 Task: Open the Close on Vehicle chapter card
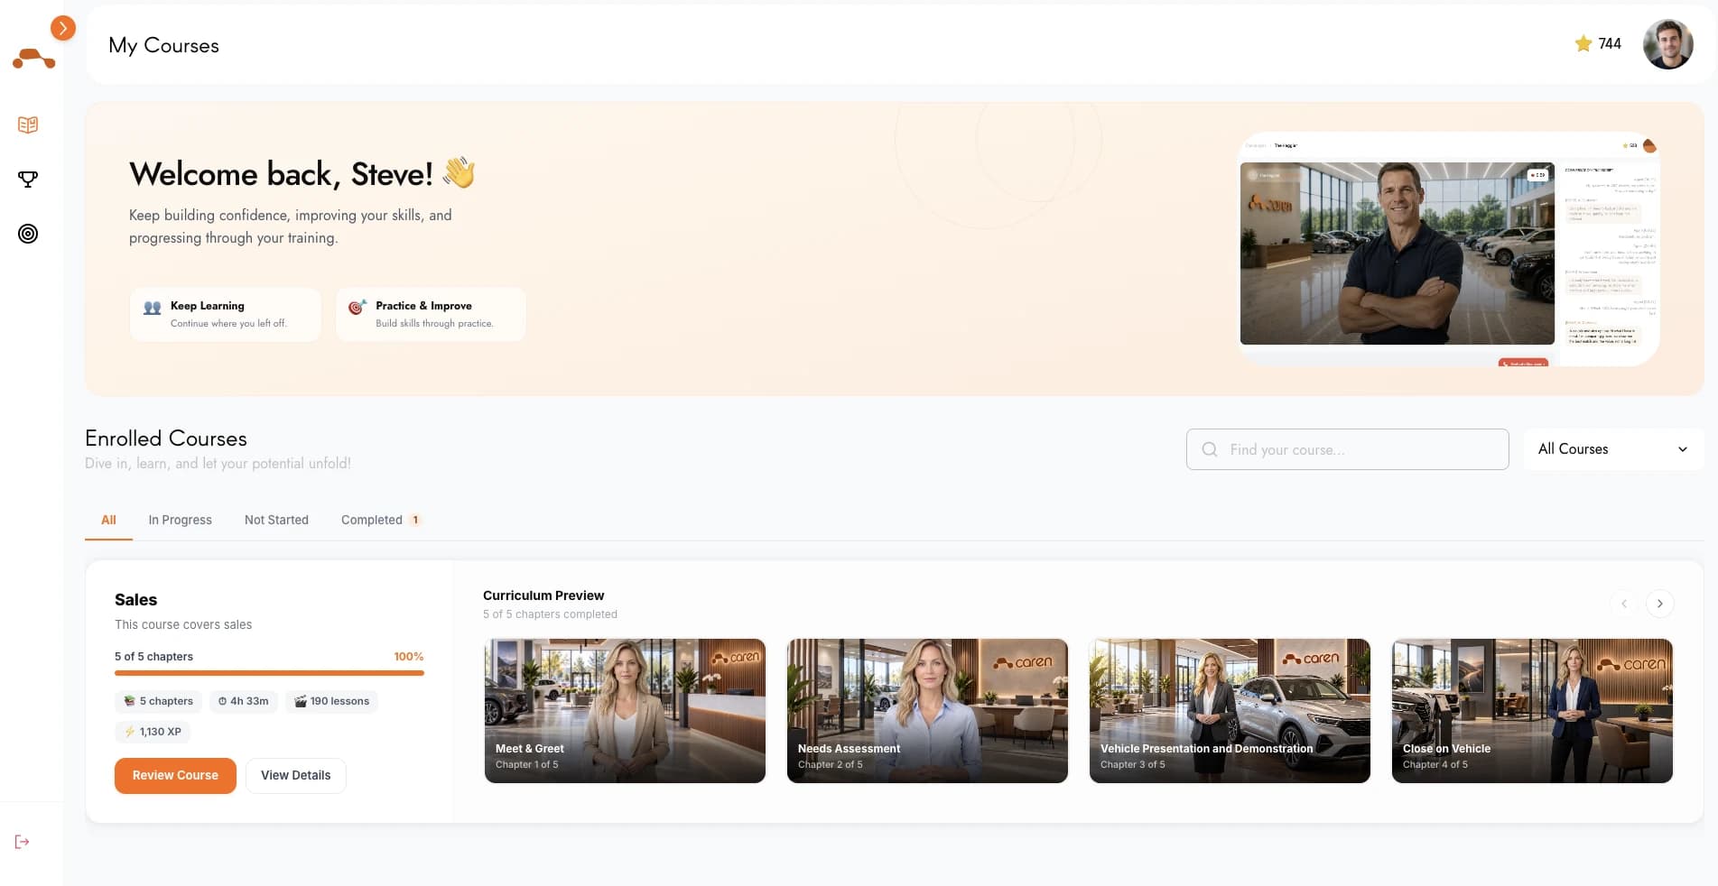(1532, 711)
